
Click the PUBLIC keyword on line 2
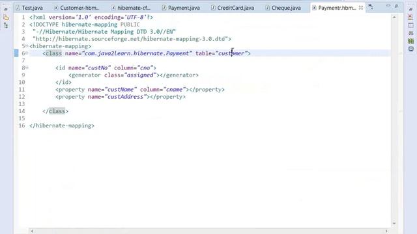[x=130, y=25]
